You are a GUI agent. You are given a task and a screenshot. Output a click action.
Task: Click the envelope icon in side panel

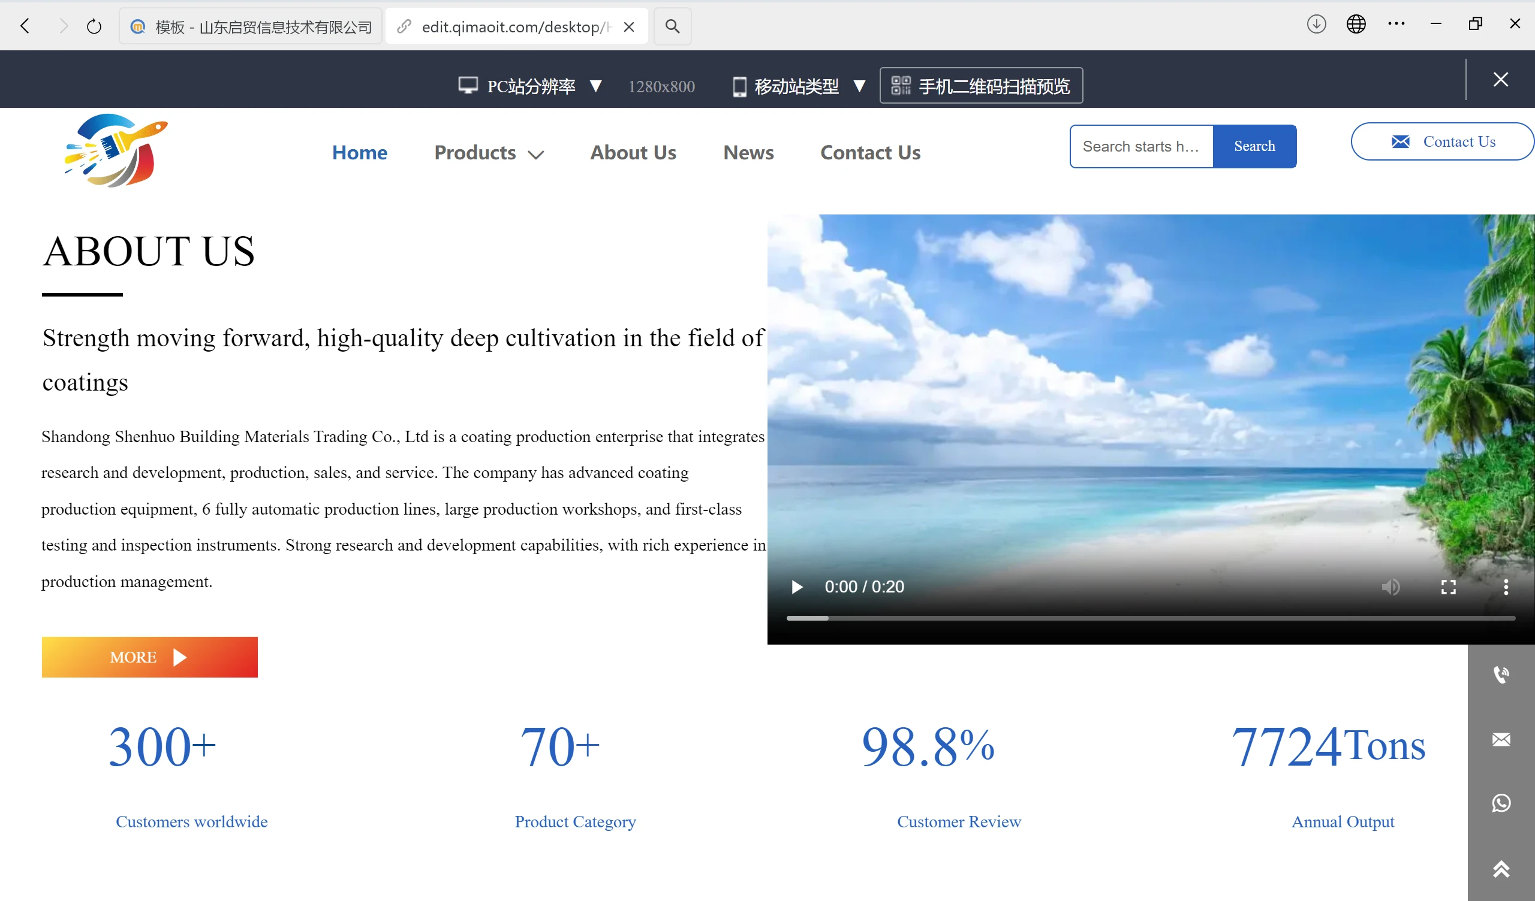coord(1501,739)
